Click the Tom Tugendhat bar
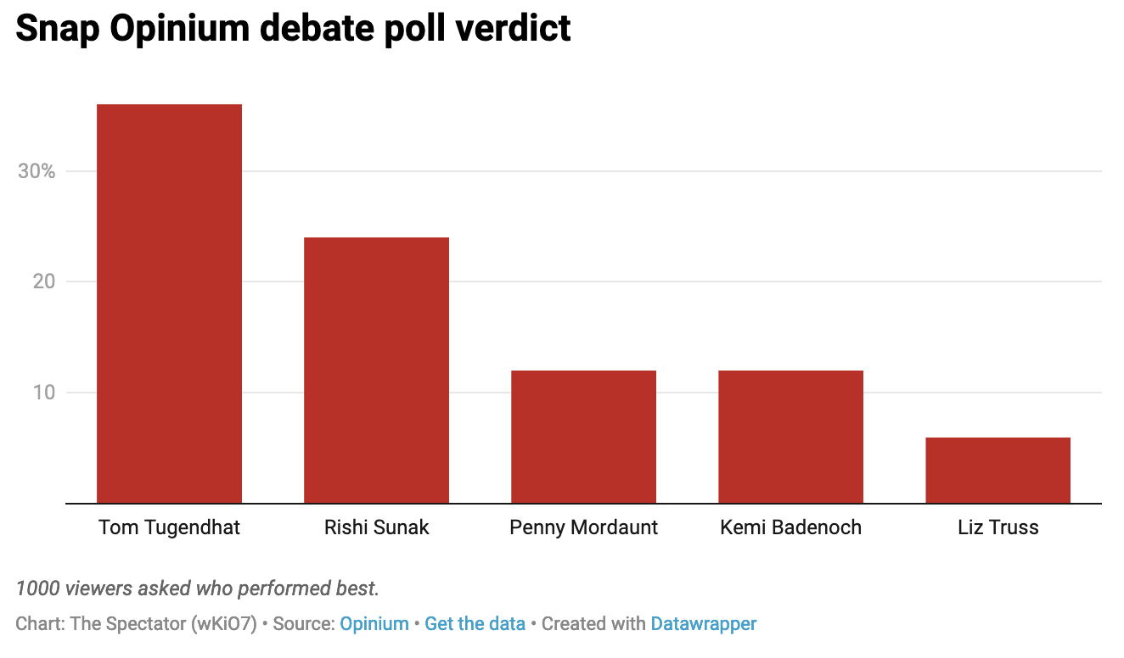1124x658 pixels. (x=169, y=304)
